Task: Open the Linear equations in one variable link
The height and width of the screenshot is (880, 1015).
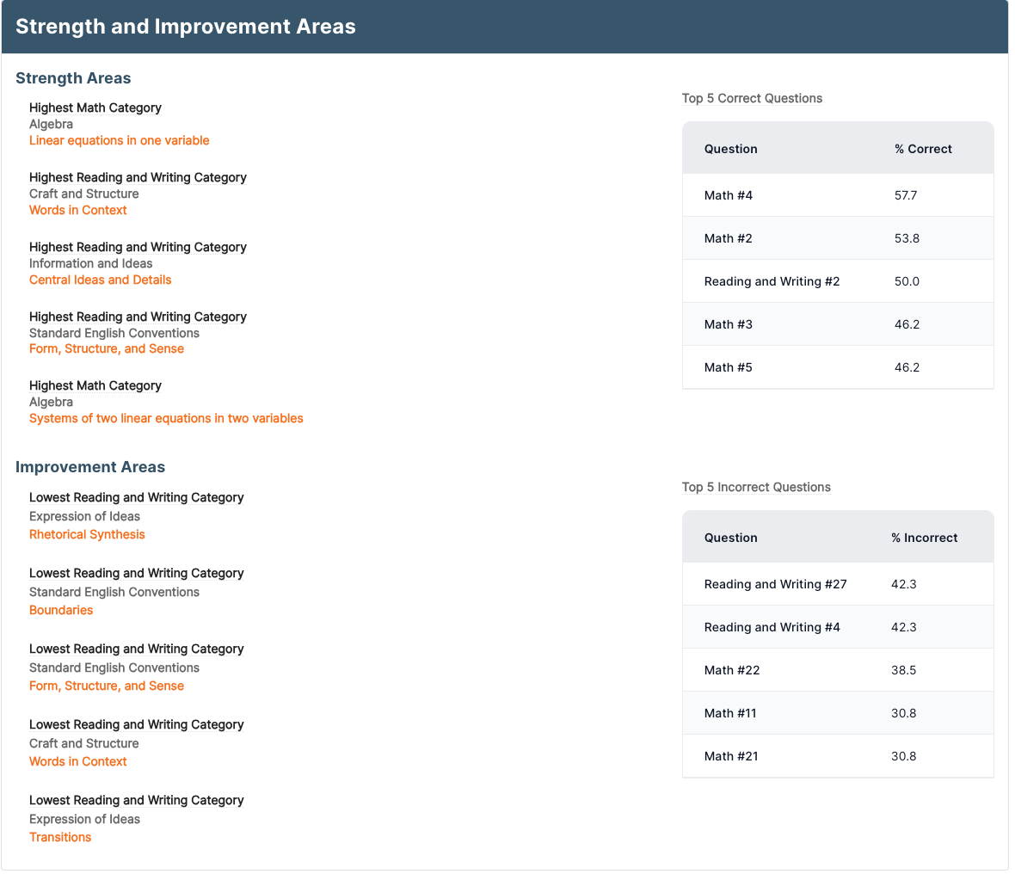Action: tap(119, 140)
